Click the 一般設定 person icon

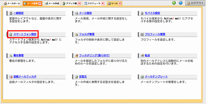[x=11, y=13]
